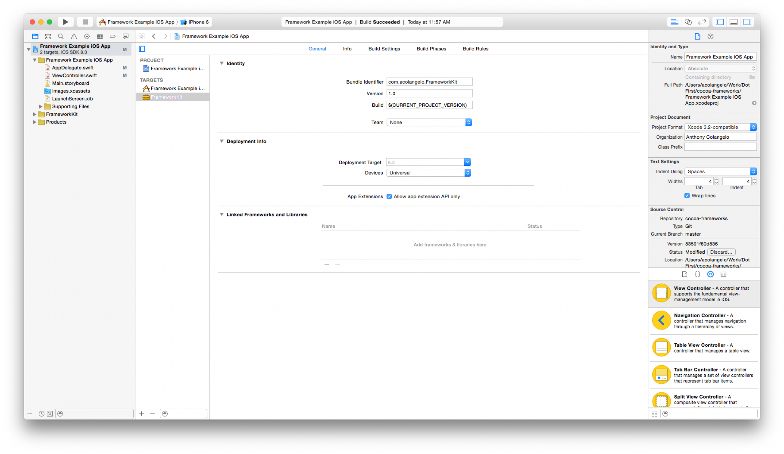The width and height of the screenshot is (784, 454).
Task: Go back in editor history
Action: 154,36
